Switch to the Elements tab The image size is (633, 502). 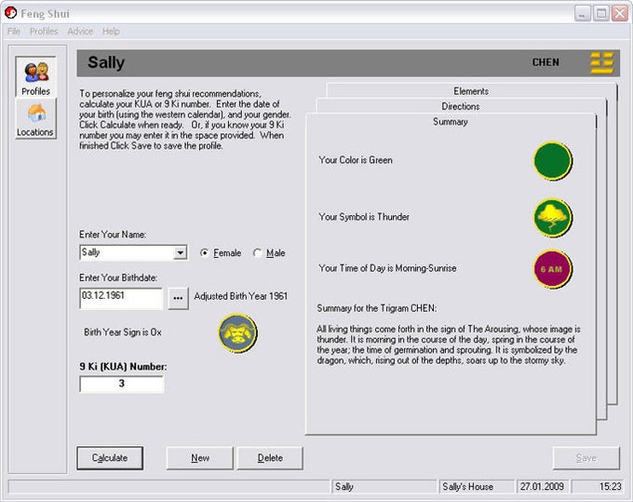point(471,91)
